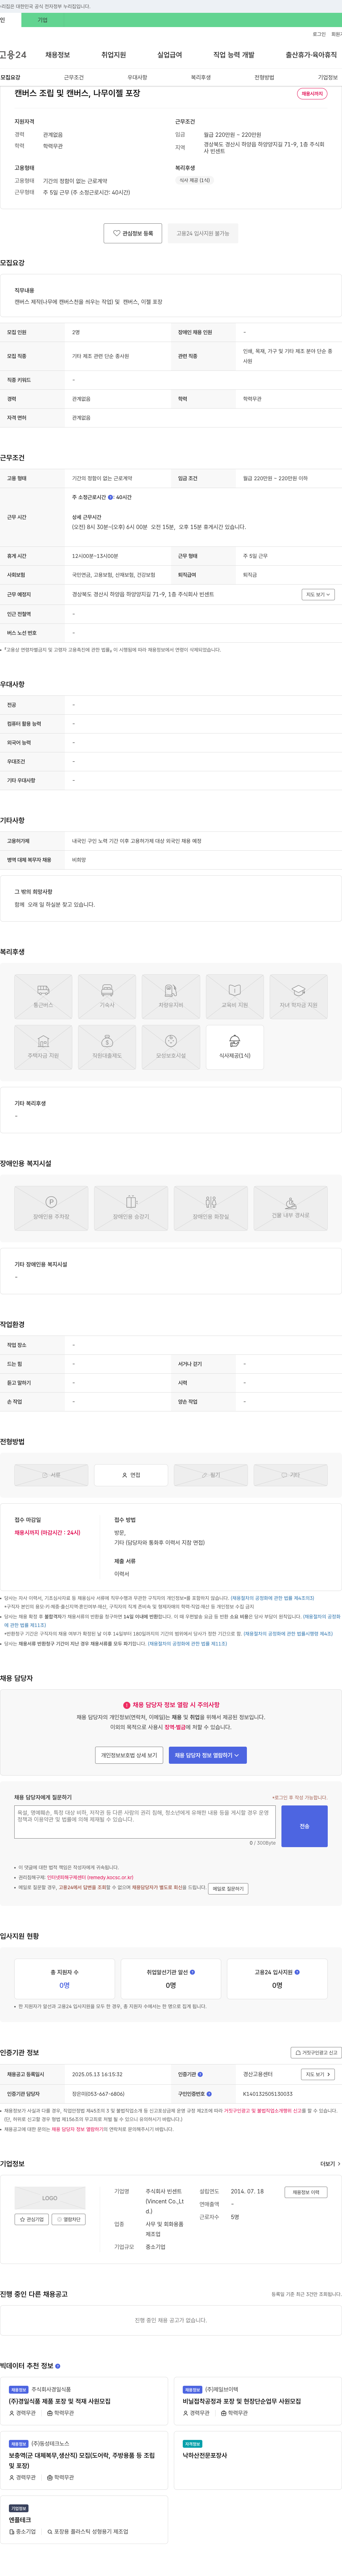
Task: Click the 장애인용 주차장 icon
Action: [x=51, y=1208]
